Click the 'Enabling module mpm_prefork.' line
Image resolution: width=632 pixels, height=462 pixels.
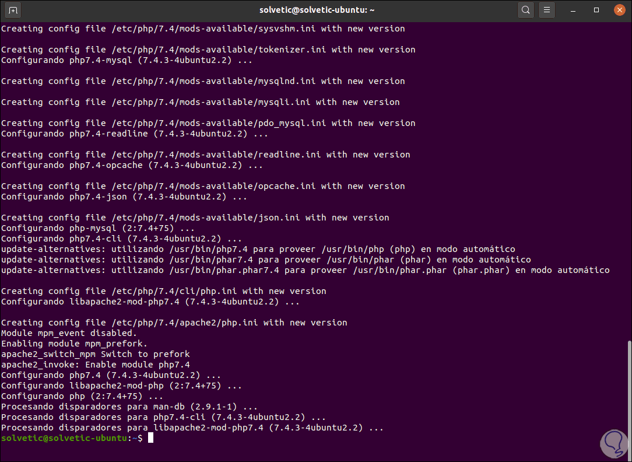74,344
